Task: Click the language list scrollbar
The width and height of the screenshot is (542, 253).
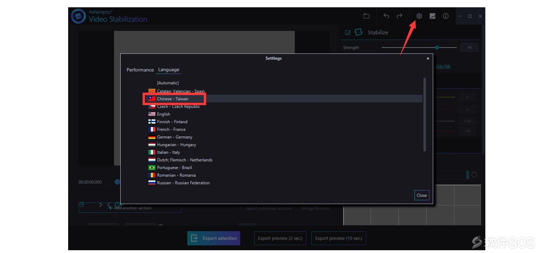Action: [x=424, y=115]
